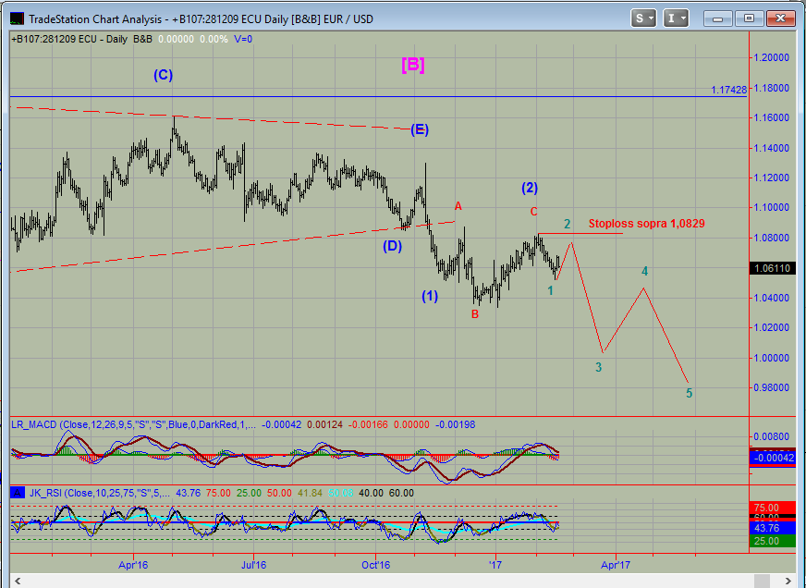Viewport: 806px width, 588px height.
Task: Select the blue (C) wave label
Action: [164, 75]
